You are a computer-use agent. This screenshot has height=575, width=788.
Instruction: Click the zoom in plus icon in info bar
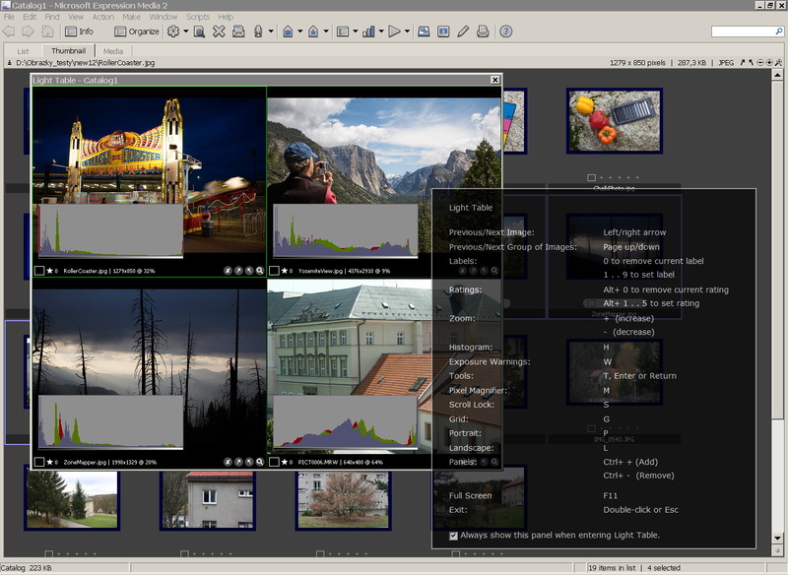769,63
